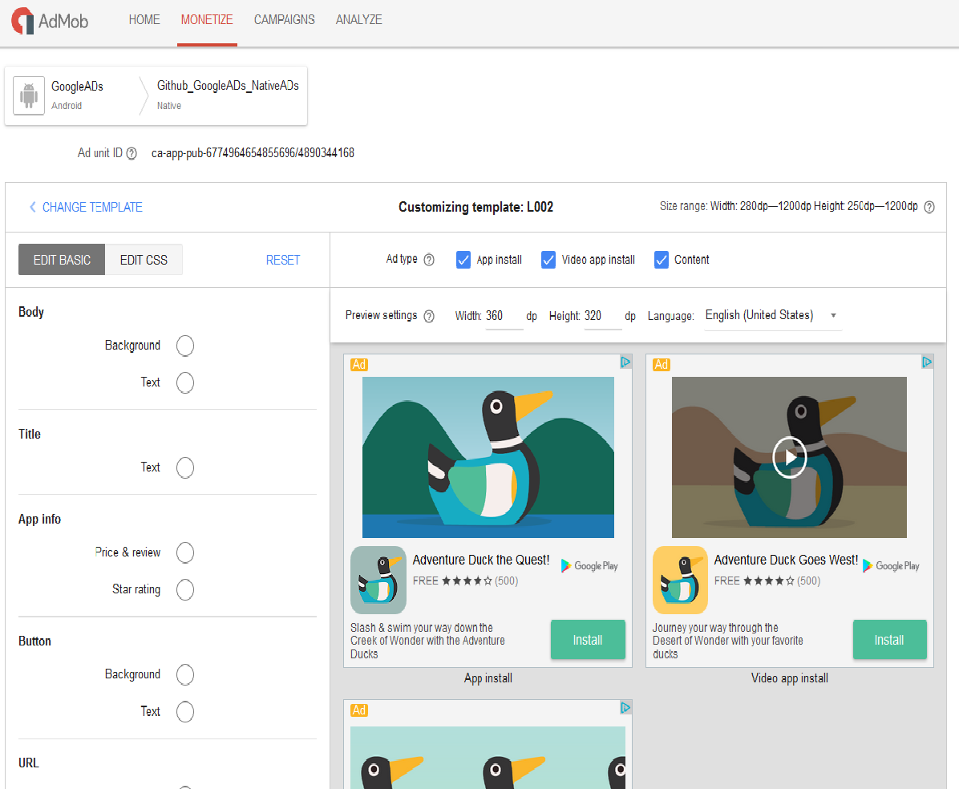Pick Price & review color swatch
Image resolution: width=959 pixels, height=789 pixels.
185,553
